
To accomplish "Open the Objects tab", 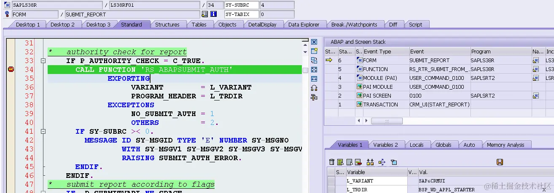I will pyautogui.click(x=227, y=24).
